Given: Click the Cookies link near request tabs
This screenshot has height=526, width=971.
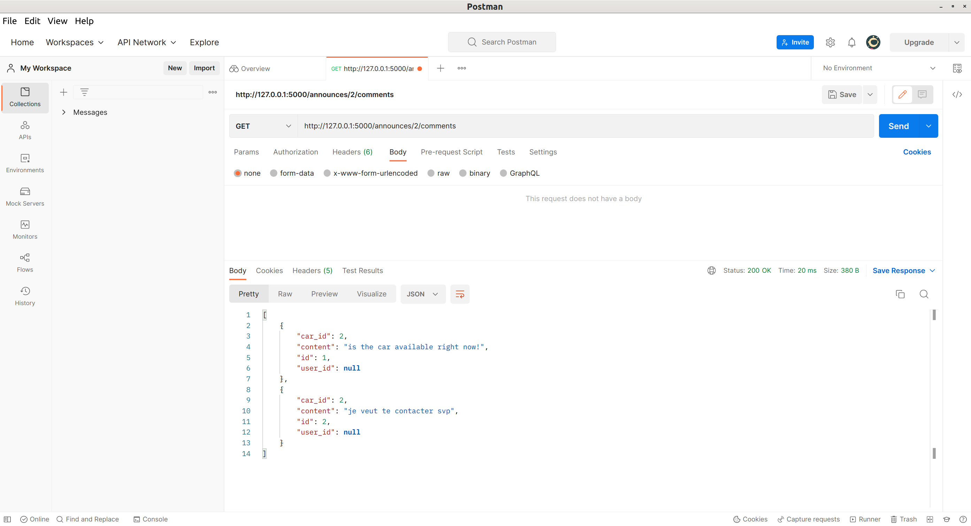Looking at the screenshot, I should tap(916, 152).
